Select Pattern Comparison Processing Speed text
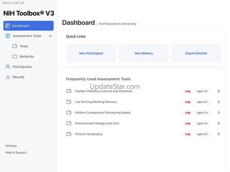 pos(103,113)
